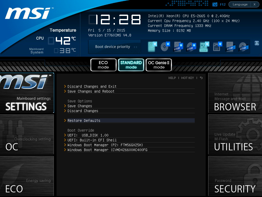Click the Current Cpu Frequency 2.40 GHz line

(x=194, y=21)
